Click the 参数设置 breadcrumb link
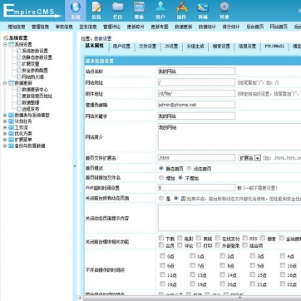The width and height of the screenshot is (301, 301). (103, 39)
